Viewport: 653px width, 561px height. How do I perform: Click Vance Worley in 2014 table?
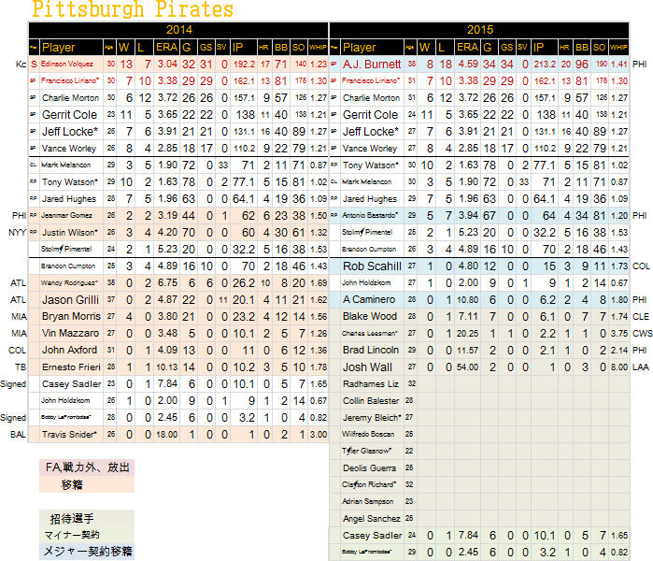[x=69, y=149]
